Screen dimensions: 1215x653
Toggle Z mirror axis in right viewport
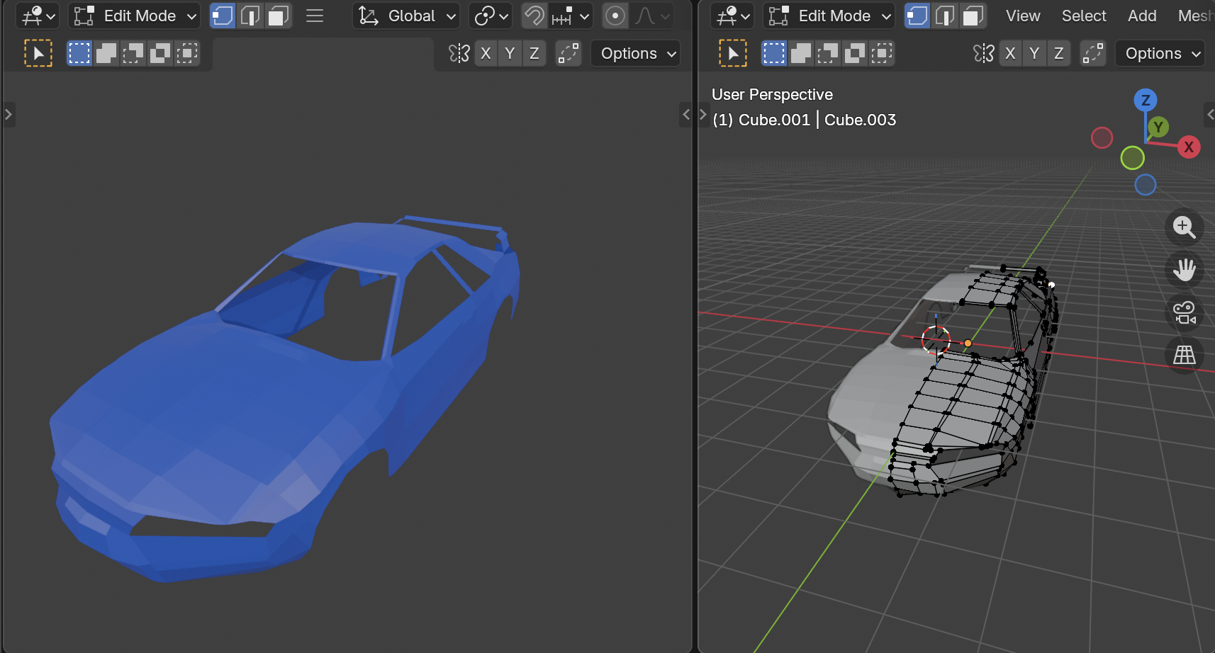coord(1059,53)
